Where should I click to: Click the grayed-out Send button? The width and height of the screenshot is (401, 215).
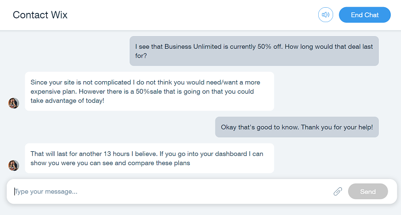[368, 191]
